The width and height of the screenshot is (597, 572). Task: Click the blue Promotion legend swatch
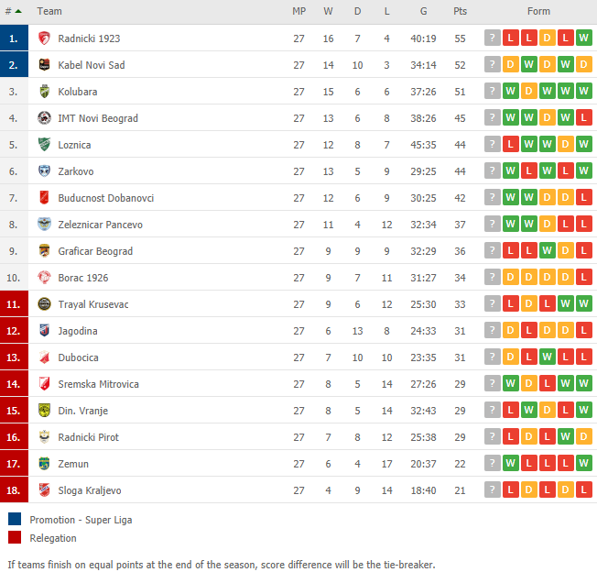pos(15,520)
